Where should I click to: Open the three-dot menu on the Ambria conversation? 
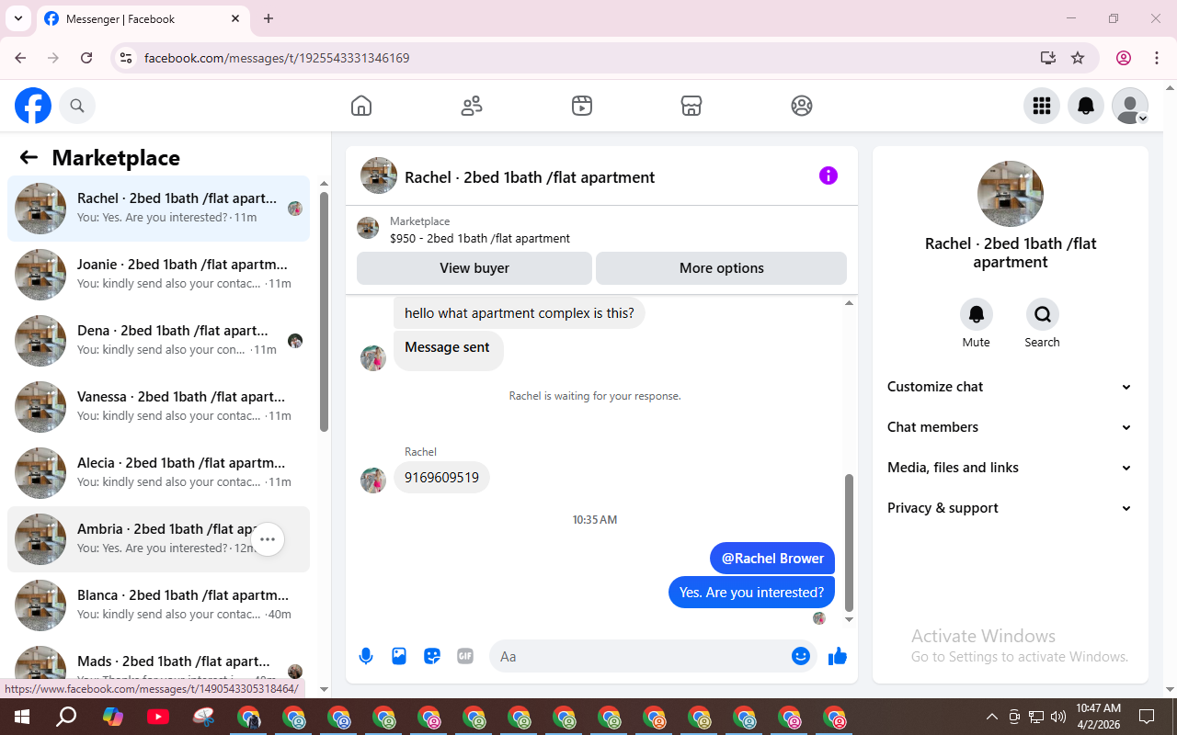pyautogui.click(x=268, y=539)
